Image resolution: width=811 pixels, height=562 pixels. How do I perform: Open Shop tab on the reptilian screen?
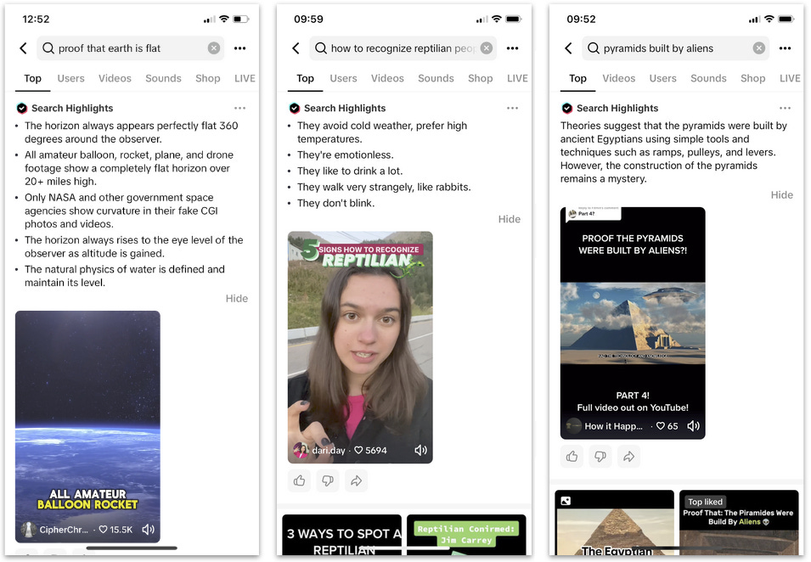481,78
